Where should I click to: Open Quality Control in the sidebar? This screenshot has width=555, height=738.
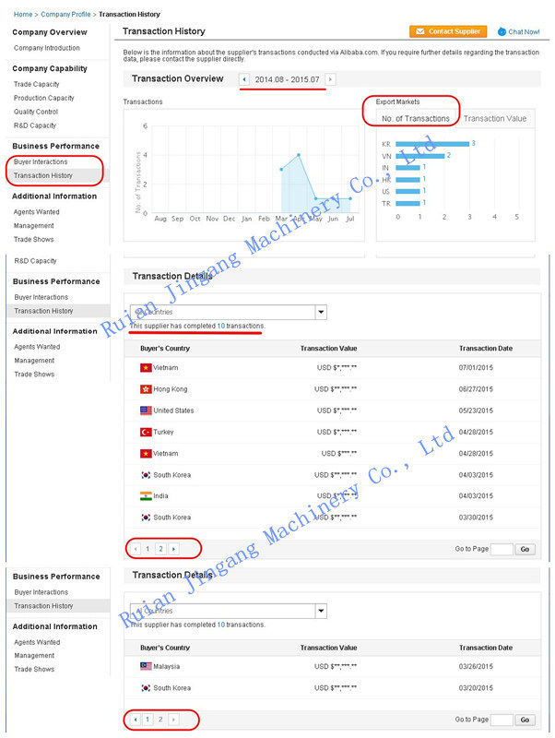(x=36, y=112)
